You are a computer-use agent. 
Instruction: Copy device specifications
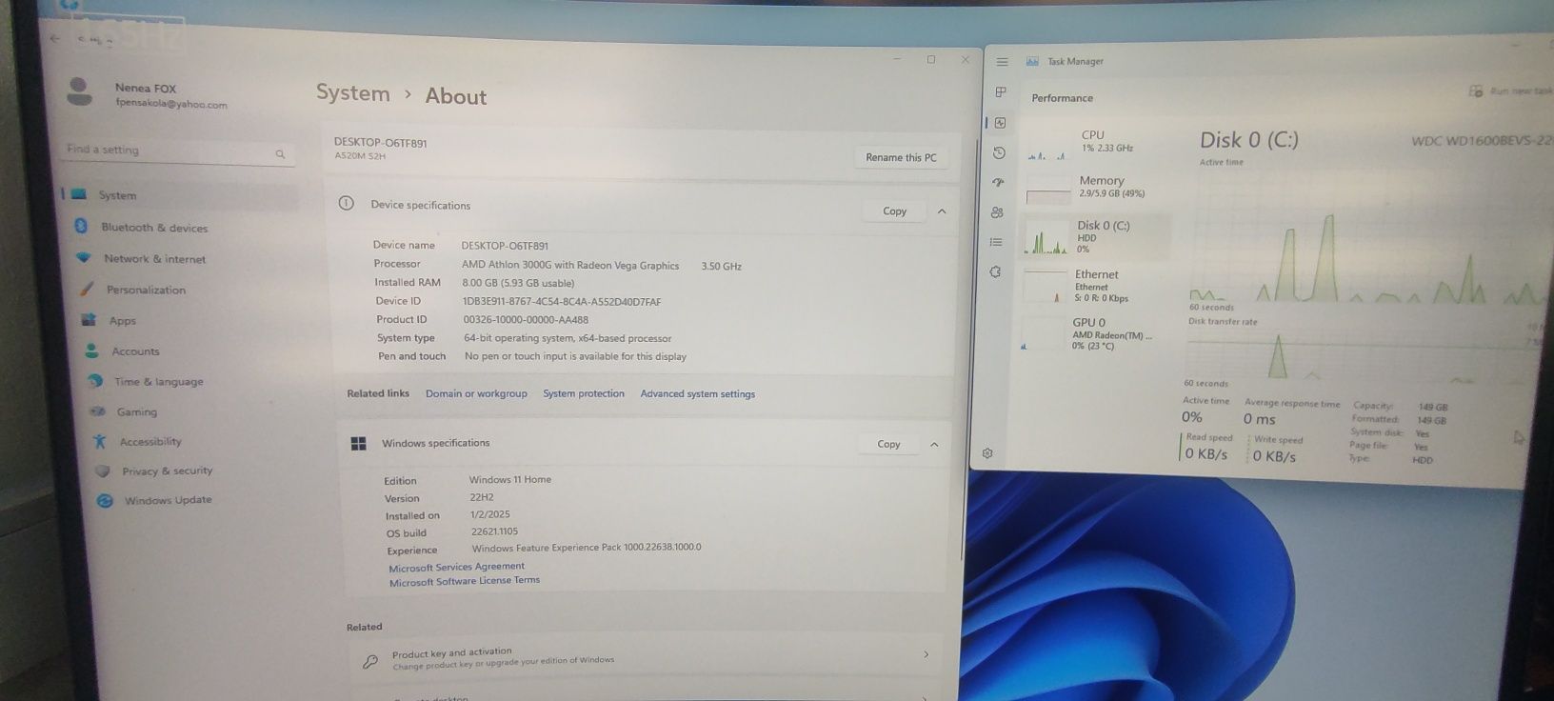pyautogui.click(x=894, y=211)
